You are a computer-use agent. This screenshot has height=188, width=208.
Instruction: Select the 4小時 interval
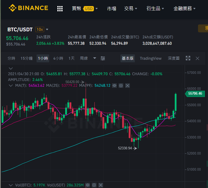pos(58,58)
